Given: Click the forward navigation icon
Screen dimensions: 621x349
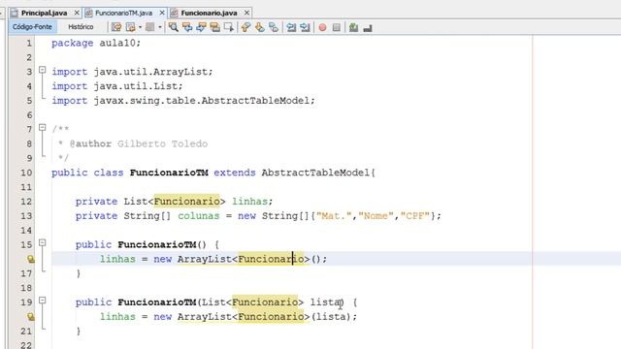Looking at the screenshot, I should pos(149,27).
